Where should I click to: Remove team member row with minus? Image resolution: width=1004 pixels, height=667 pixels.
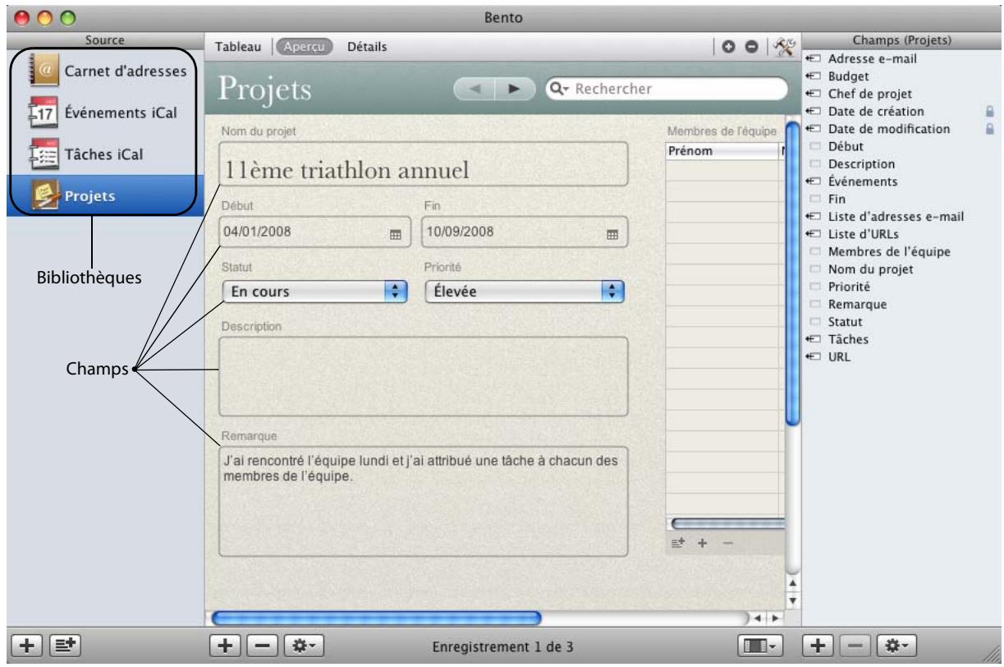[727, 544]
